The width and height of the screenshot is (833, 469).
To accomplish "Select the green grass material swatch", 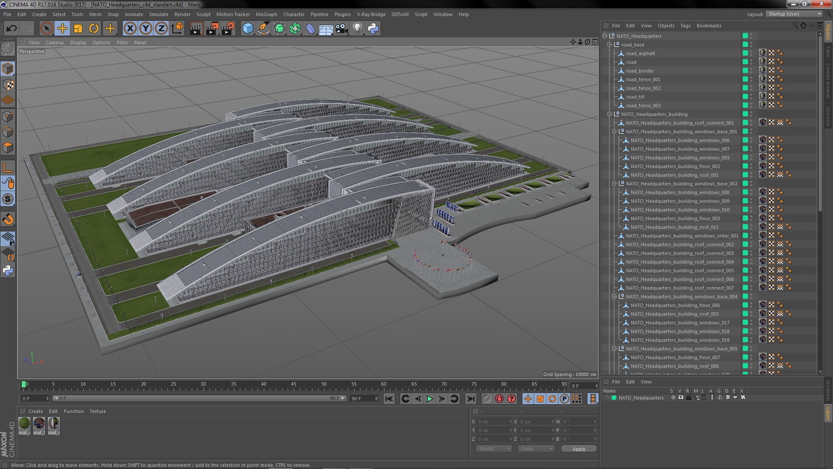I will point(24,423).
